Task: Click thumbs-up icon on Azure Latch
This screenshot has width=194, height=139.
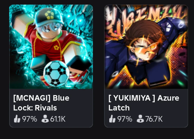Action: (x=112, y=119)
